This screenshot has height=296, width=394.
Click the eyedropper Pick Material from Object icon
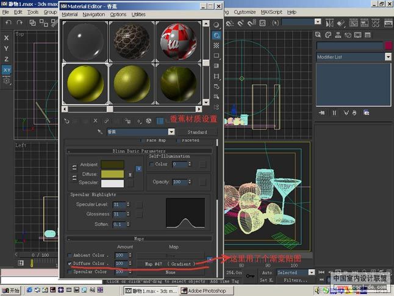tap(100, 132)
